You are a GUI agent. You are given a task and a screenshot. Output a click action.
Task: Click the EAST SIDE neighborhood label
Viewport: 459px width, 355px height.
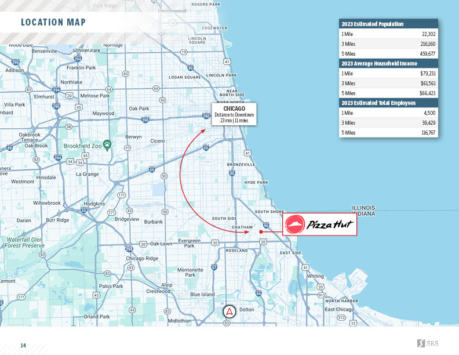pos(291,253)
